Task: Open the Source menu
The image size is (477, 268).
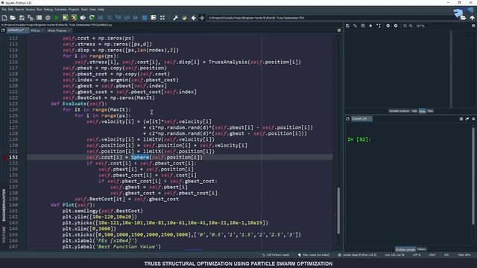Action: click(31, 10)
